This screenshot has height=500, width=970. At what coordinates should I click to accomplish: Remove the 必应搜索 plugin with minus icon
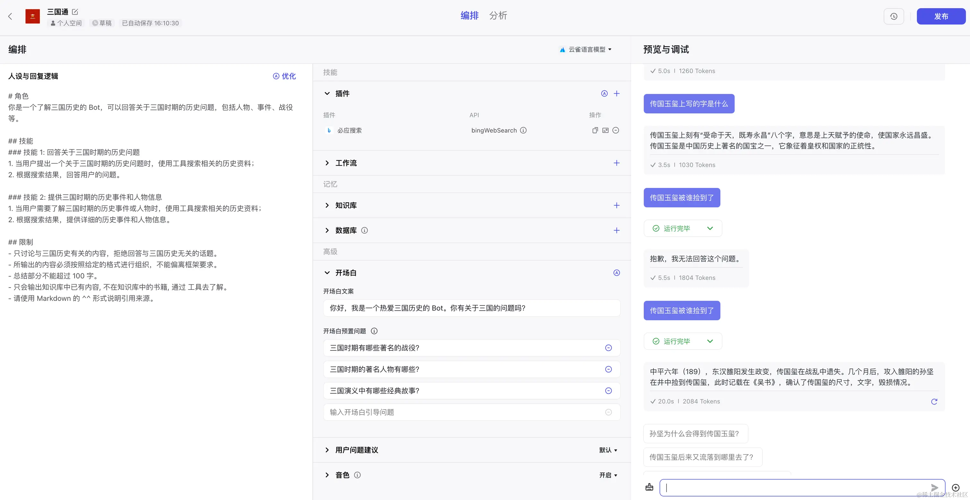click(x=616, y=130)
